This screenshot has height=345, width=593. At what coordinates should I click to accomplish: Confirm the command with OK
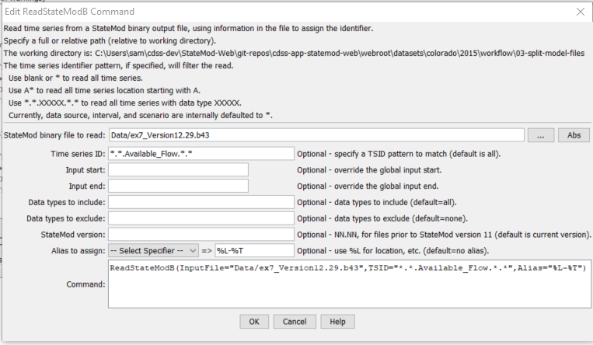[254, 322]
